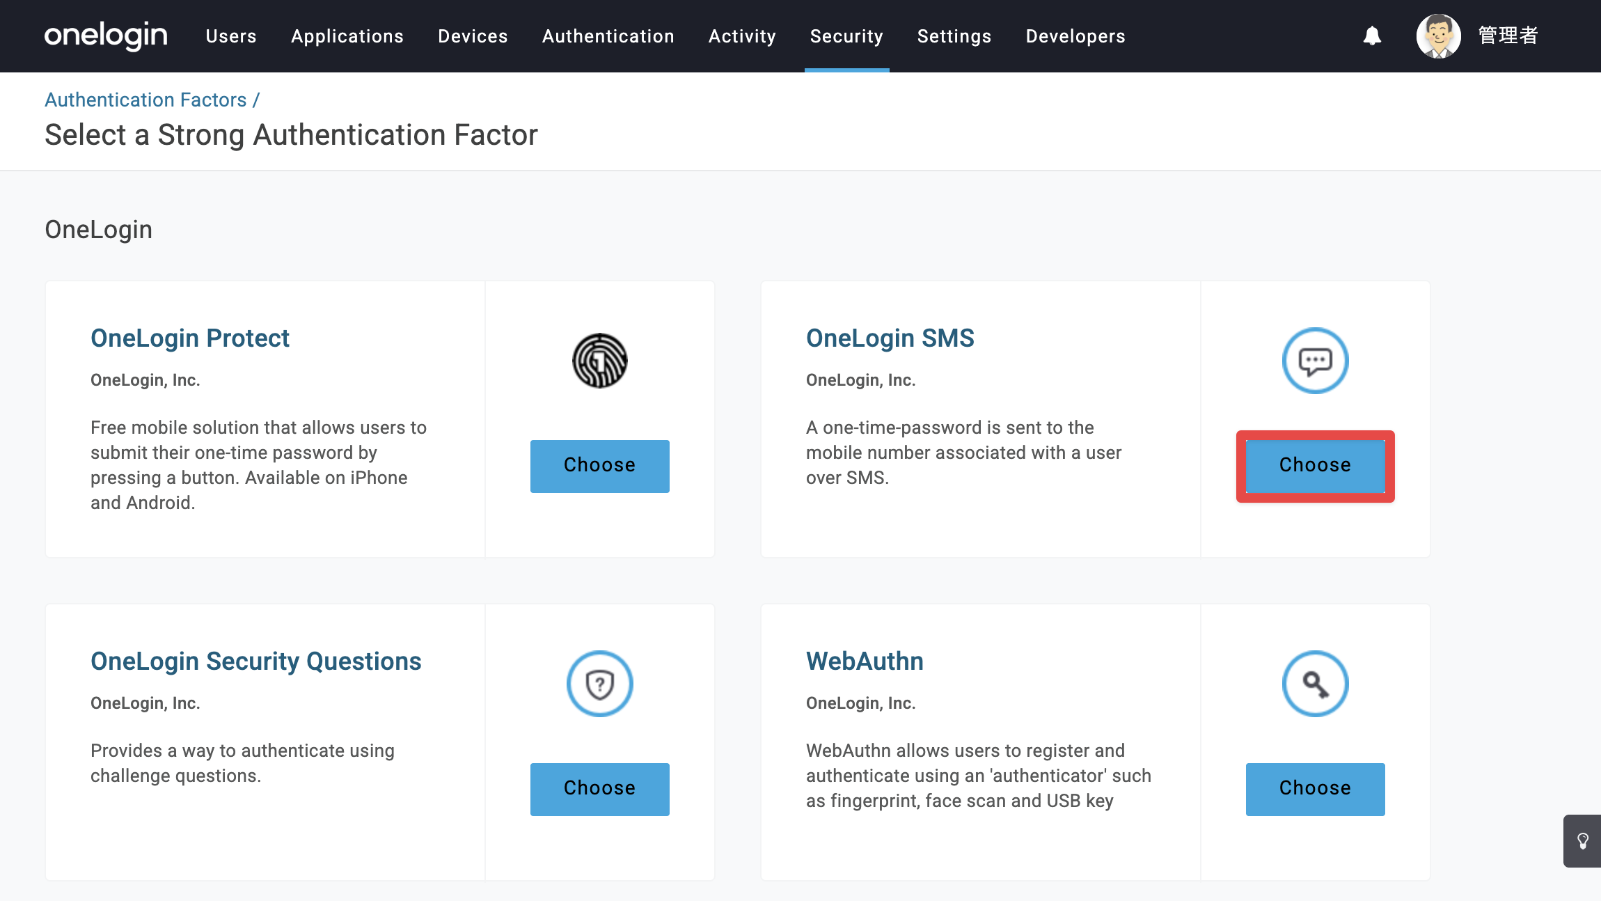This screenshot has width=1601, height=901.
Task: Click 'OneLogin, Inc.' under Security Questions
Action: (145, 703)
